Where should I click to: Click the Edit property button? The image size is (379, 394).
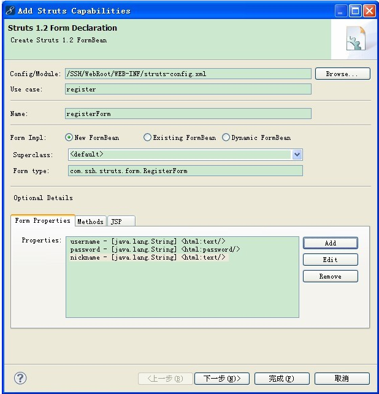click(x=331, y=260)
